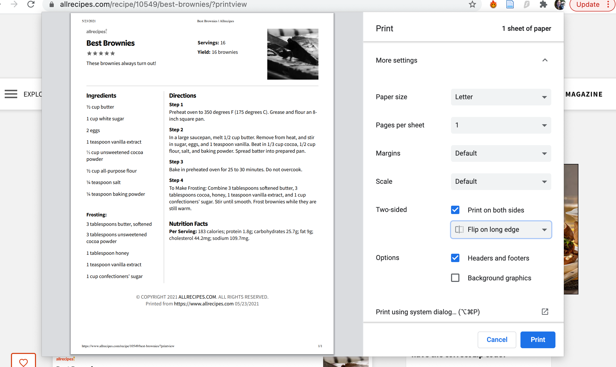Uncheck Headers and footers option
Viewport: 616px width, 367px height.
pos(455,258)
